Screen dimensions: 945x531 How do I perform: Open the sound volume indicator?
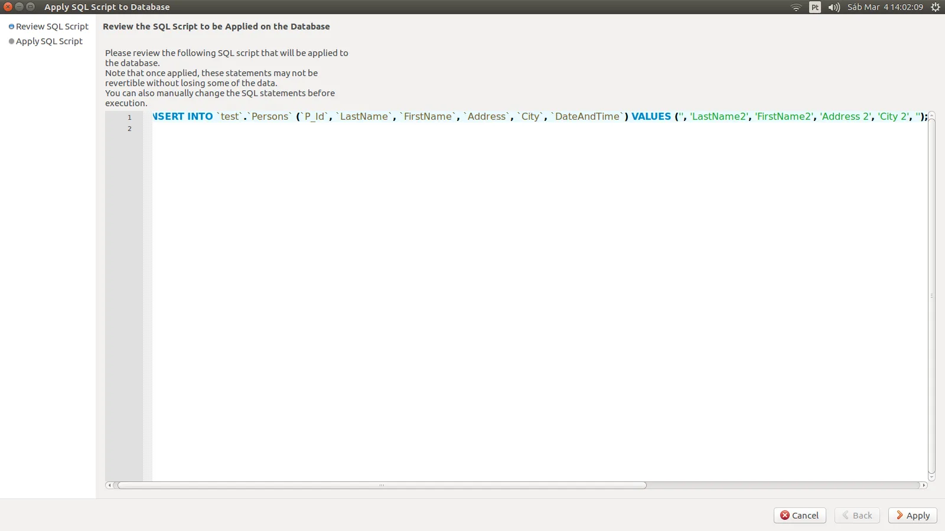tap(833, 7)
